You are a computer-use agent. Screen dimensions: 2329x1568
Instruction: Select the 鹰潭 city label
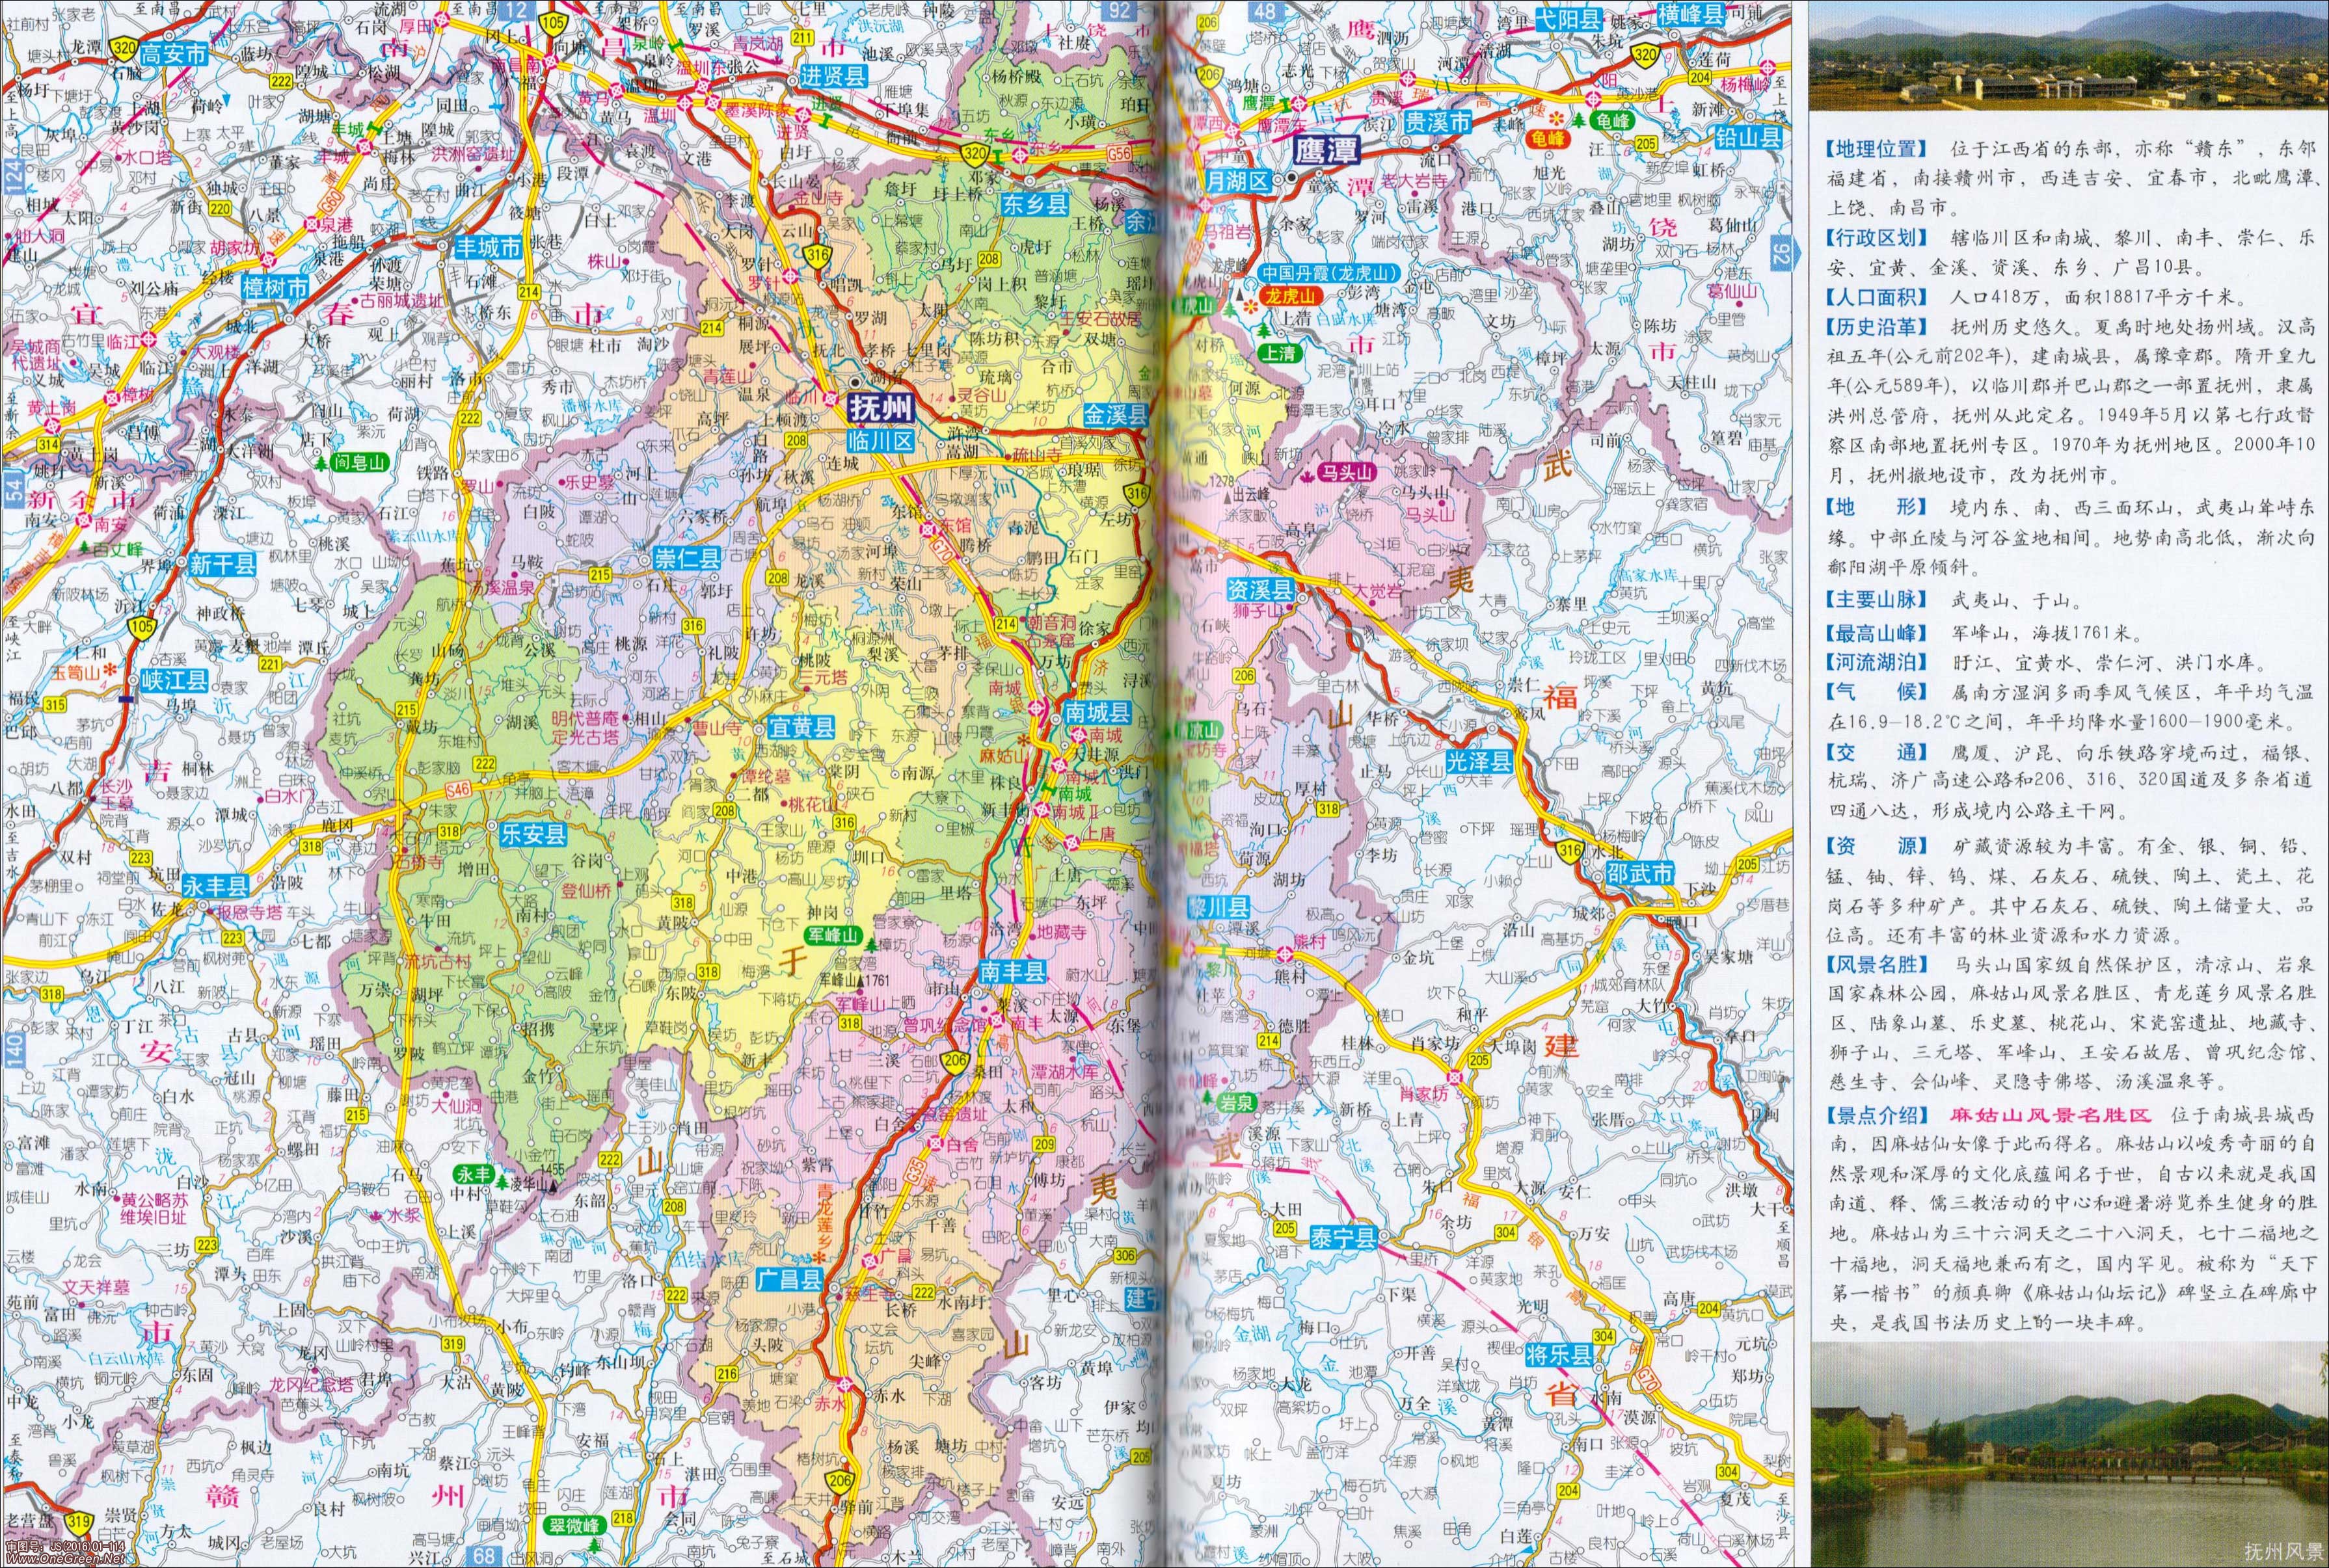point(1328,150)
